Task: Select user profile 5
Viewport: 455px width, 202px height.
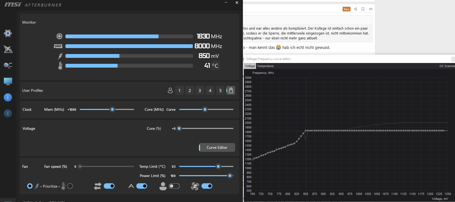Action: pos(220,90)
